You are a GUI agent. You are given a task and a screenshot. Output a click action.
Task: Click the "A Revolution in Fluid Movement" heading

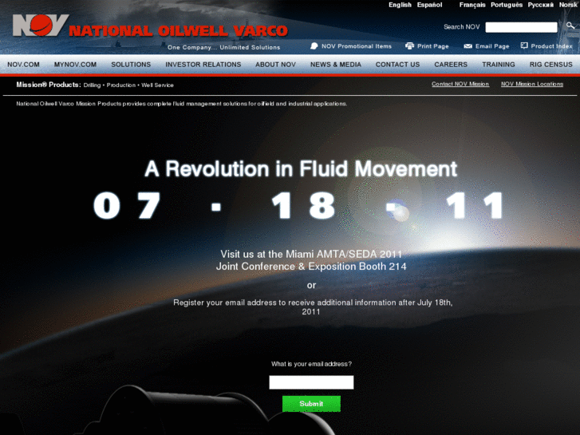(x=301, y=169)
